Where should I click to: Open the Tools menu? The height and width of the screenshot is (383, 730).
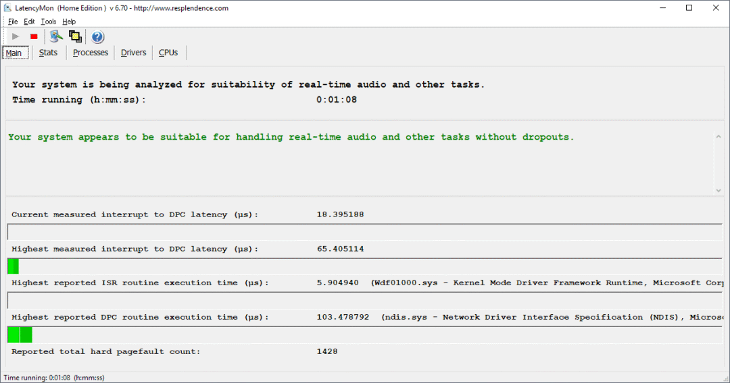pos(49,22)
